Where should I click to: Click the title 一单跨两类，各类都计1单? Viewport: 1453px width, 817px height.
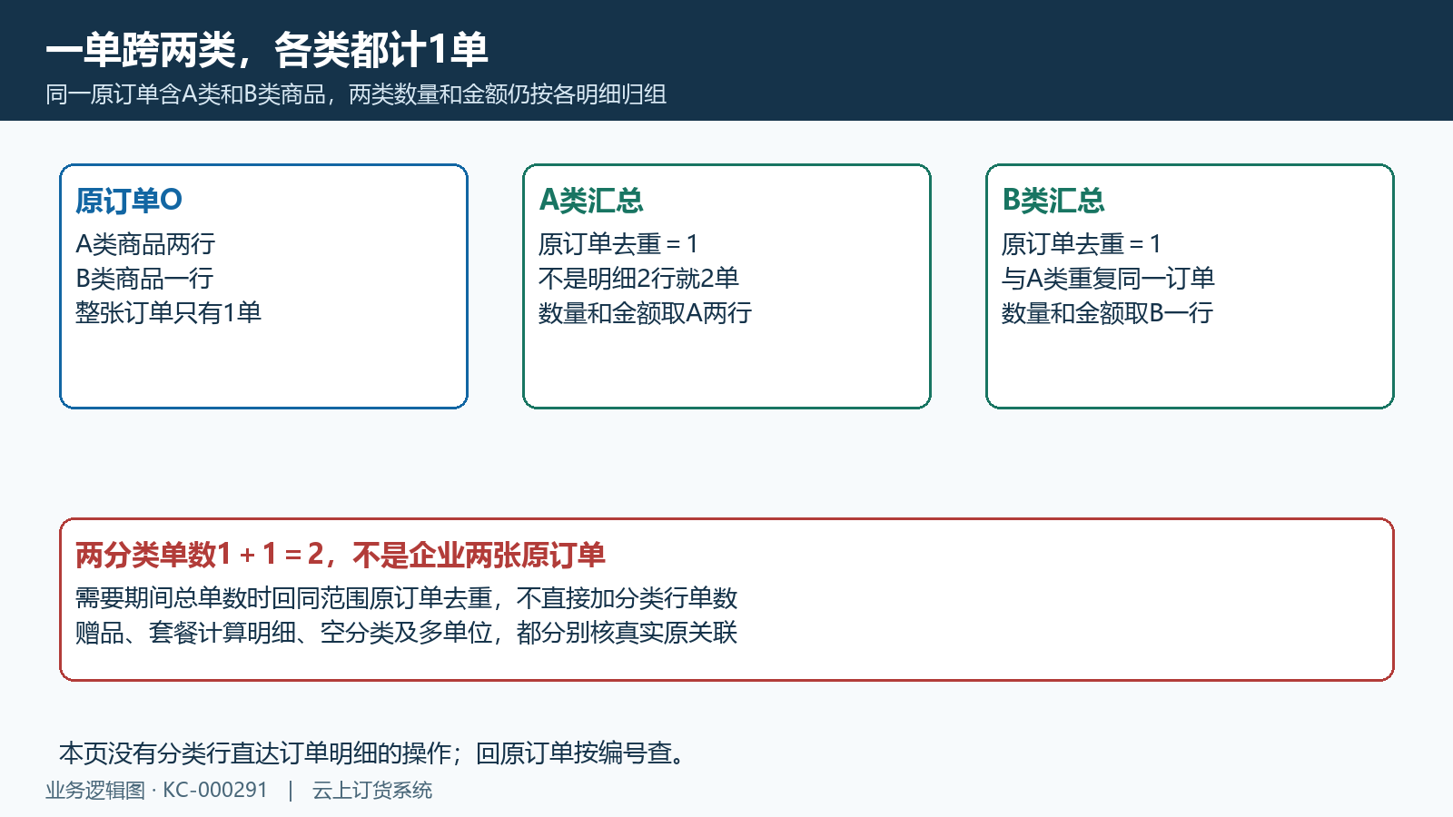point(267,50)
